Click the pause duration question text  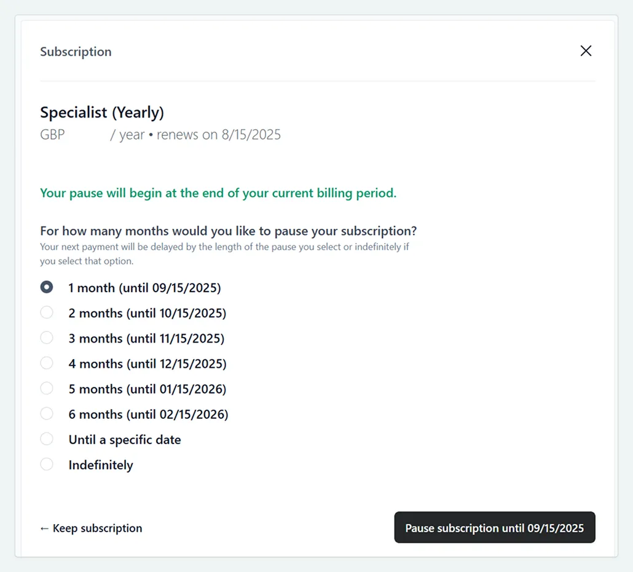pyautogui.click(x=228, y=231)
